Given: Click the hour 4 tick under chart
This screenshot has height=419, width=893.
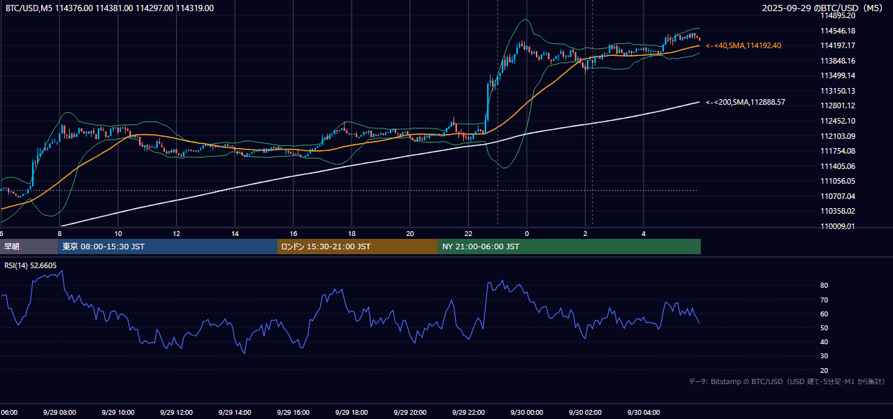Looking at the screenshot, I should tap(643, 233).
